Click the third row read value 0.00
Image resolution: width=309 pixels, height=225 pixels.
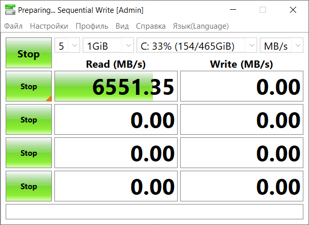click(x=116, y=153)
